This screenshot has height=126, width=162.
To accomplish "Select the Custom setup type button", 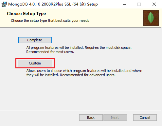I will pos(35,63).
